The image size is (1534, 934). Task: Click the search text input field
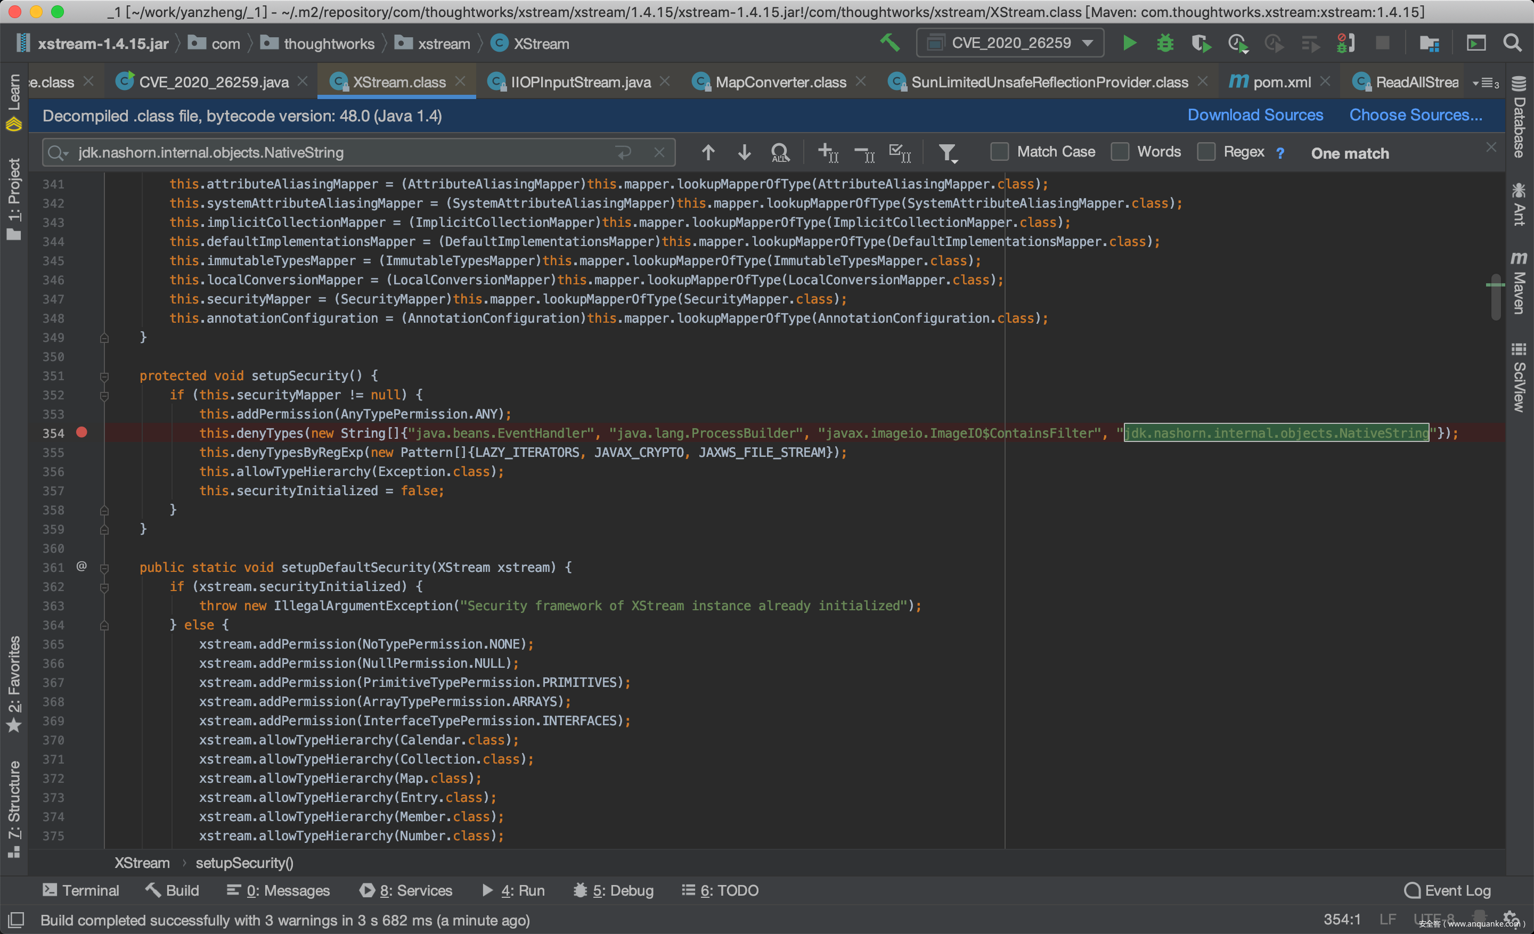pos(342,152)
